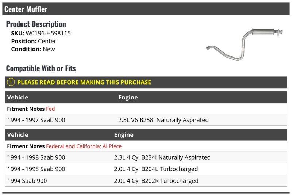
Task: Select Federal and California; AI Piece note
Action: (x=84, y=146)
